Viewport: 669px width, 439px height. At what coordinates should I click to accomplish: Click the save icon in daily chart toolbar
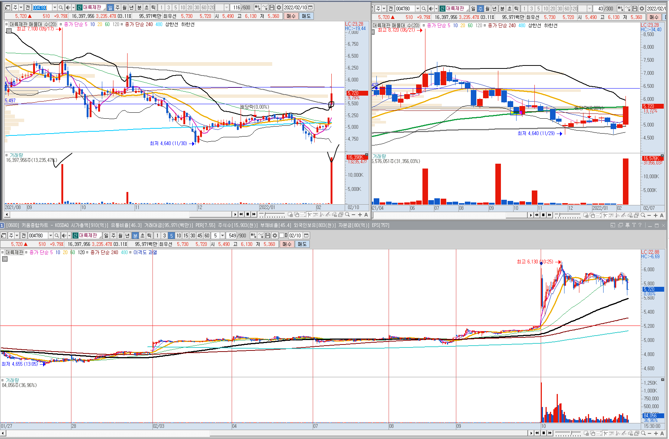(x=272, y=7)
